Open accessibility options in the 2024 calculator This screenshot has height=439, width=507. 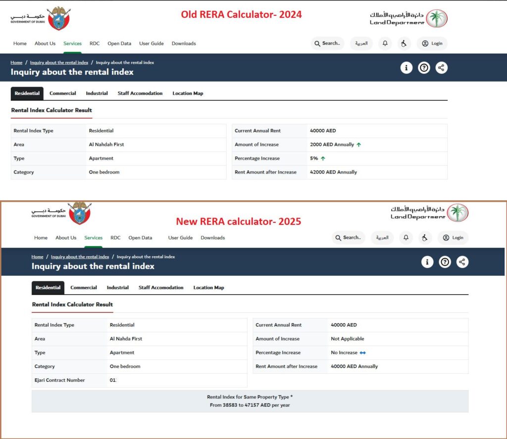pos(404,43)
